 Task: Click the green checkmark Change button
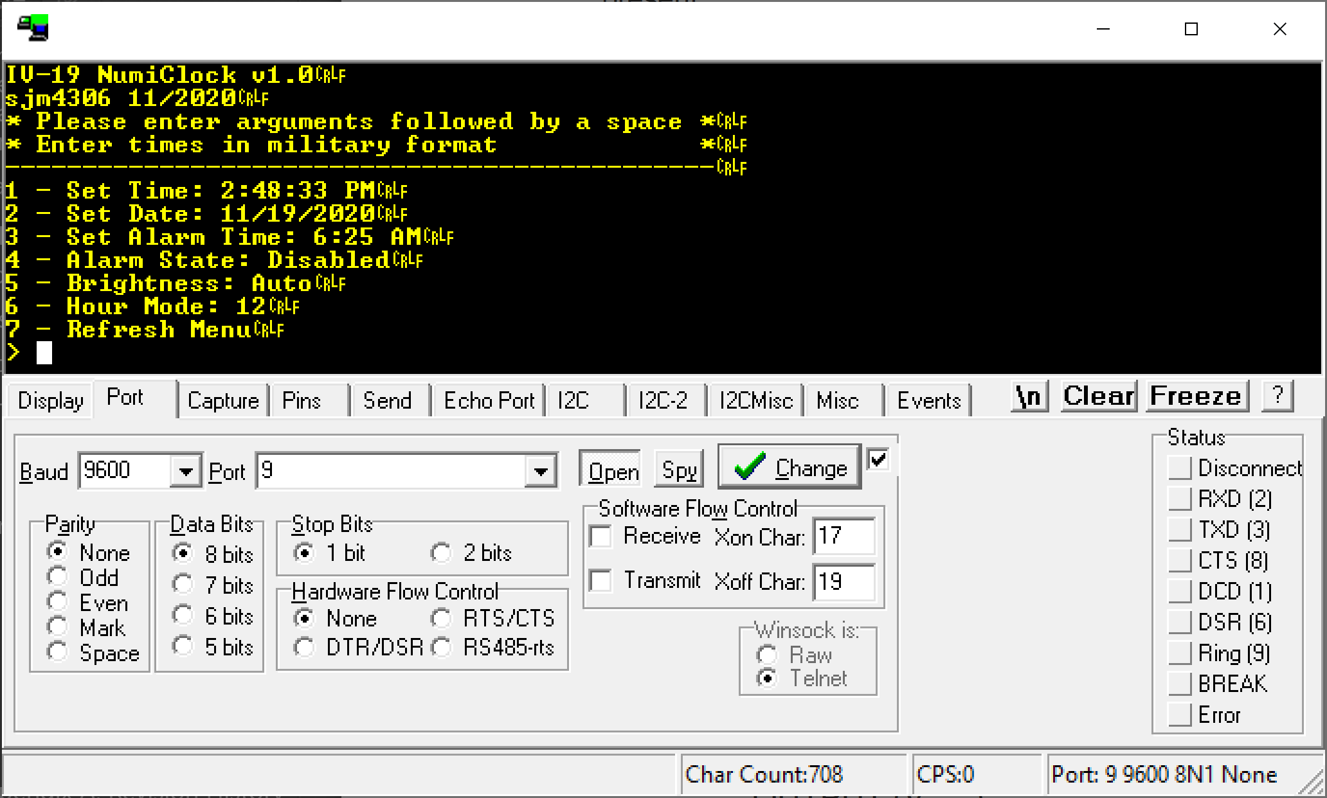click(x=790, y=467)
